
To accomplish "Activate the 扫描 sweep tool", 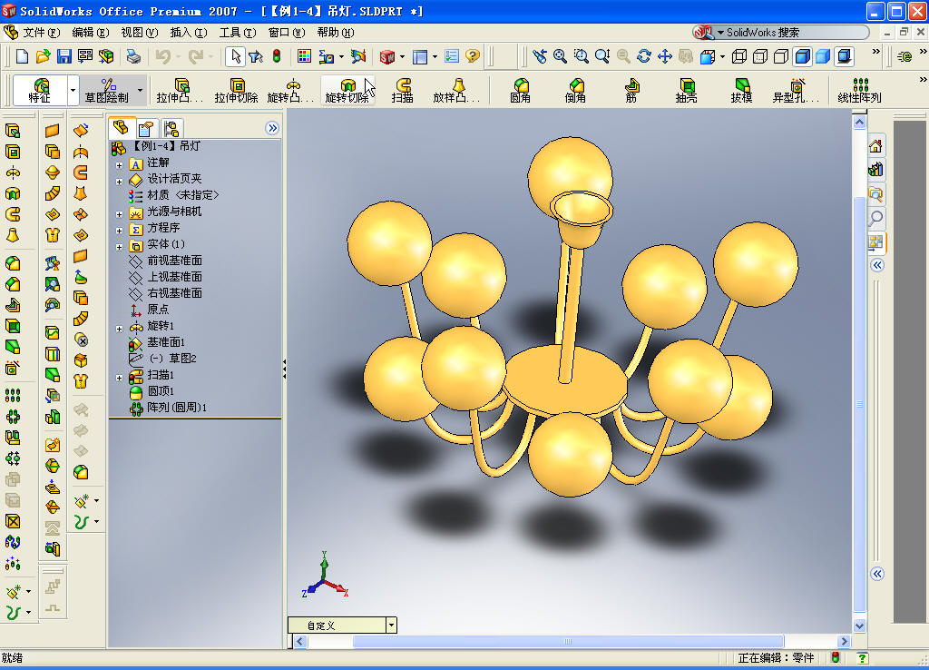I will (x=402, y=90).
